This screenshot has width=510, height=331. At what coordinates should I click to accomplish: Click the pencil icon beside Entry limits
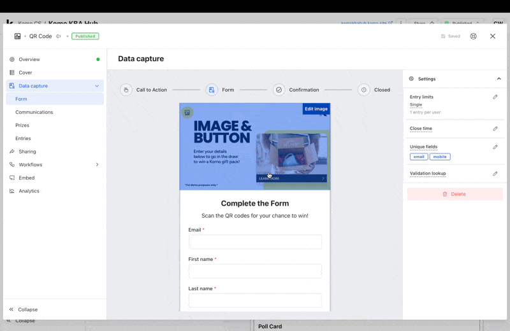coord(495,97)
